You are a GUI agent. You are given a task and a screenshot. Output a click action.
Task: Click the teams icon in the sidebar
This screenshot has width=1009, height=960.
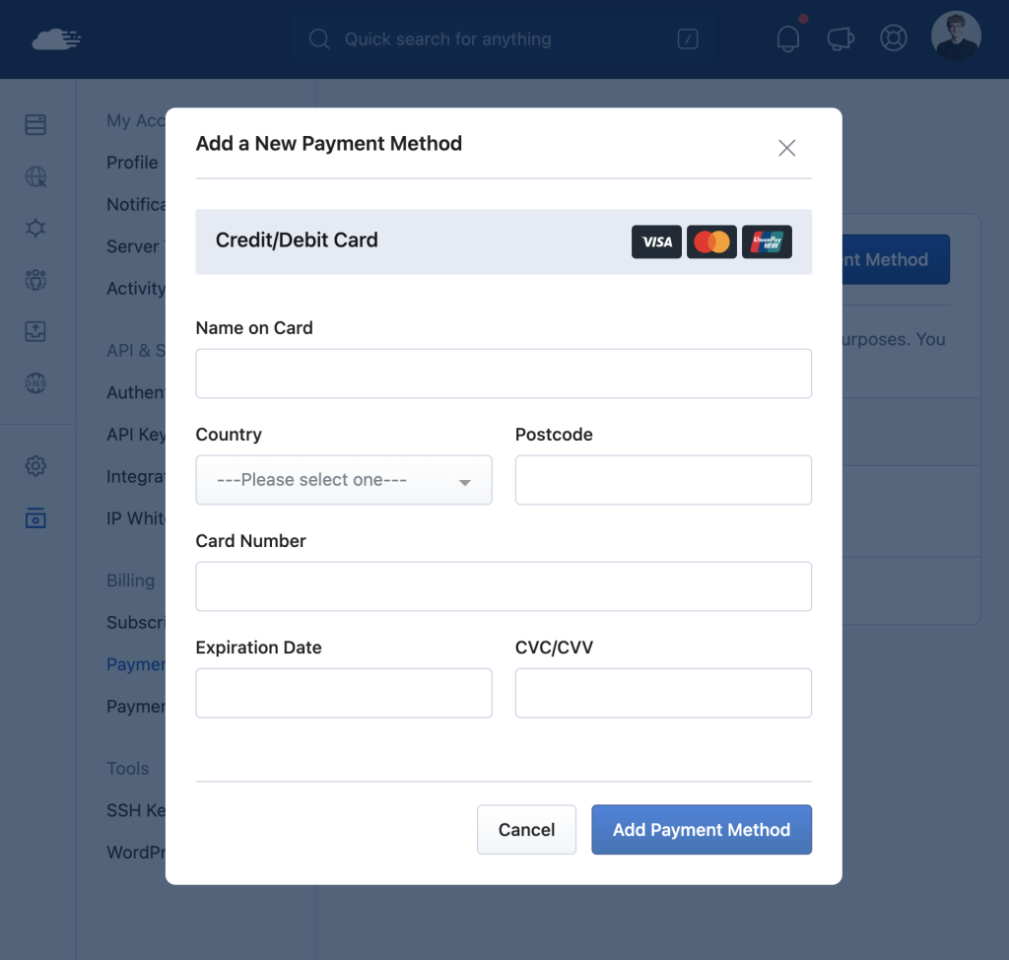click(35, 280)
